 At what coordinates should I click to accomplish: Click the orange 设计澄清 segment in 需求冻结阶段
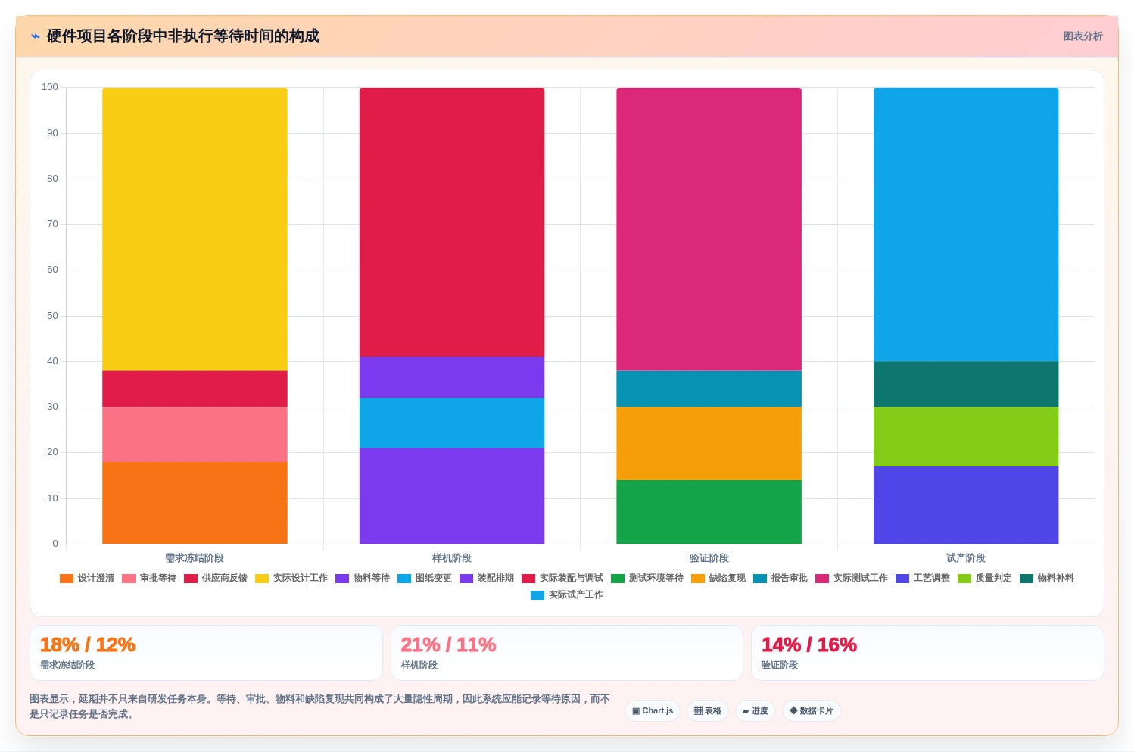tap(195, 503)
